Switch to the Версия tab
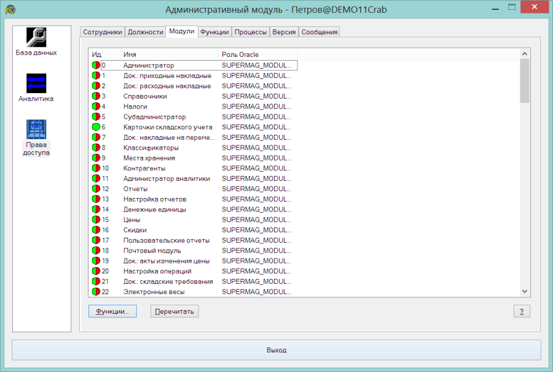Viewport: 553px width, 372px height. pos(284,32)
